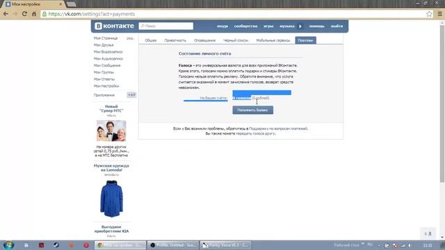Click the MTS wedding photo ad thumbnail
Image resolution: width=445 pixels, height=250 pixels.
[x=111, y=131]
